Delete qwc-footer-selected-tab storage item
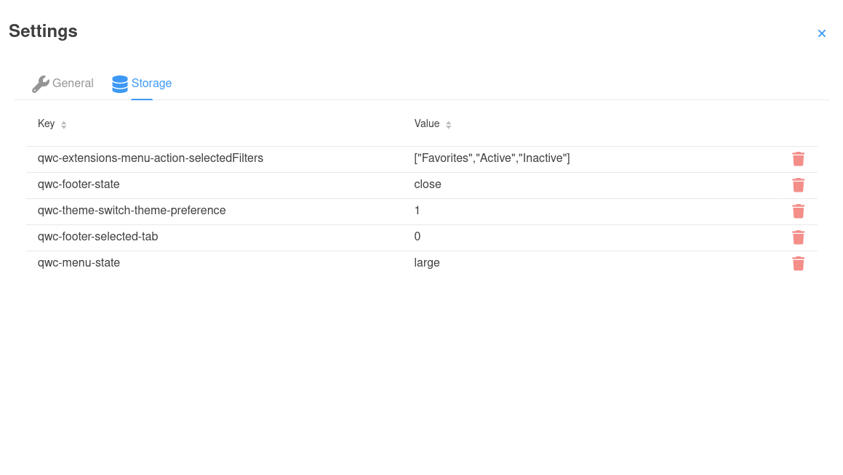Screen dimensions: 843x475 (798, 238)
